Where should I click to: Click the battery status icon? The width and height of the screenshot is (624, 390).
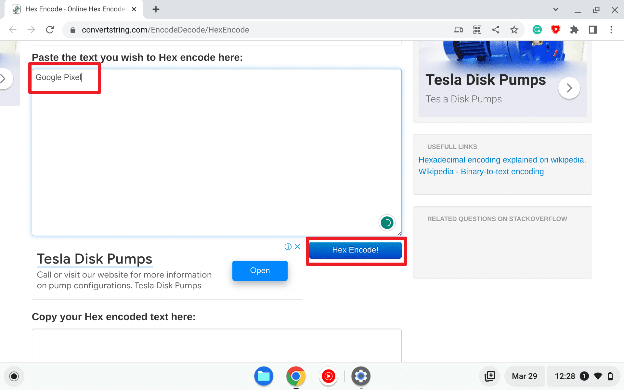point(610,376)
